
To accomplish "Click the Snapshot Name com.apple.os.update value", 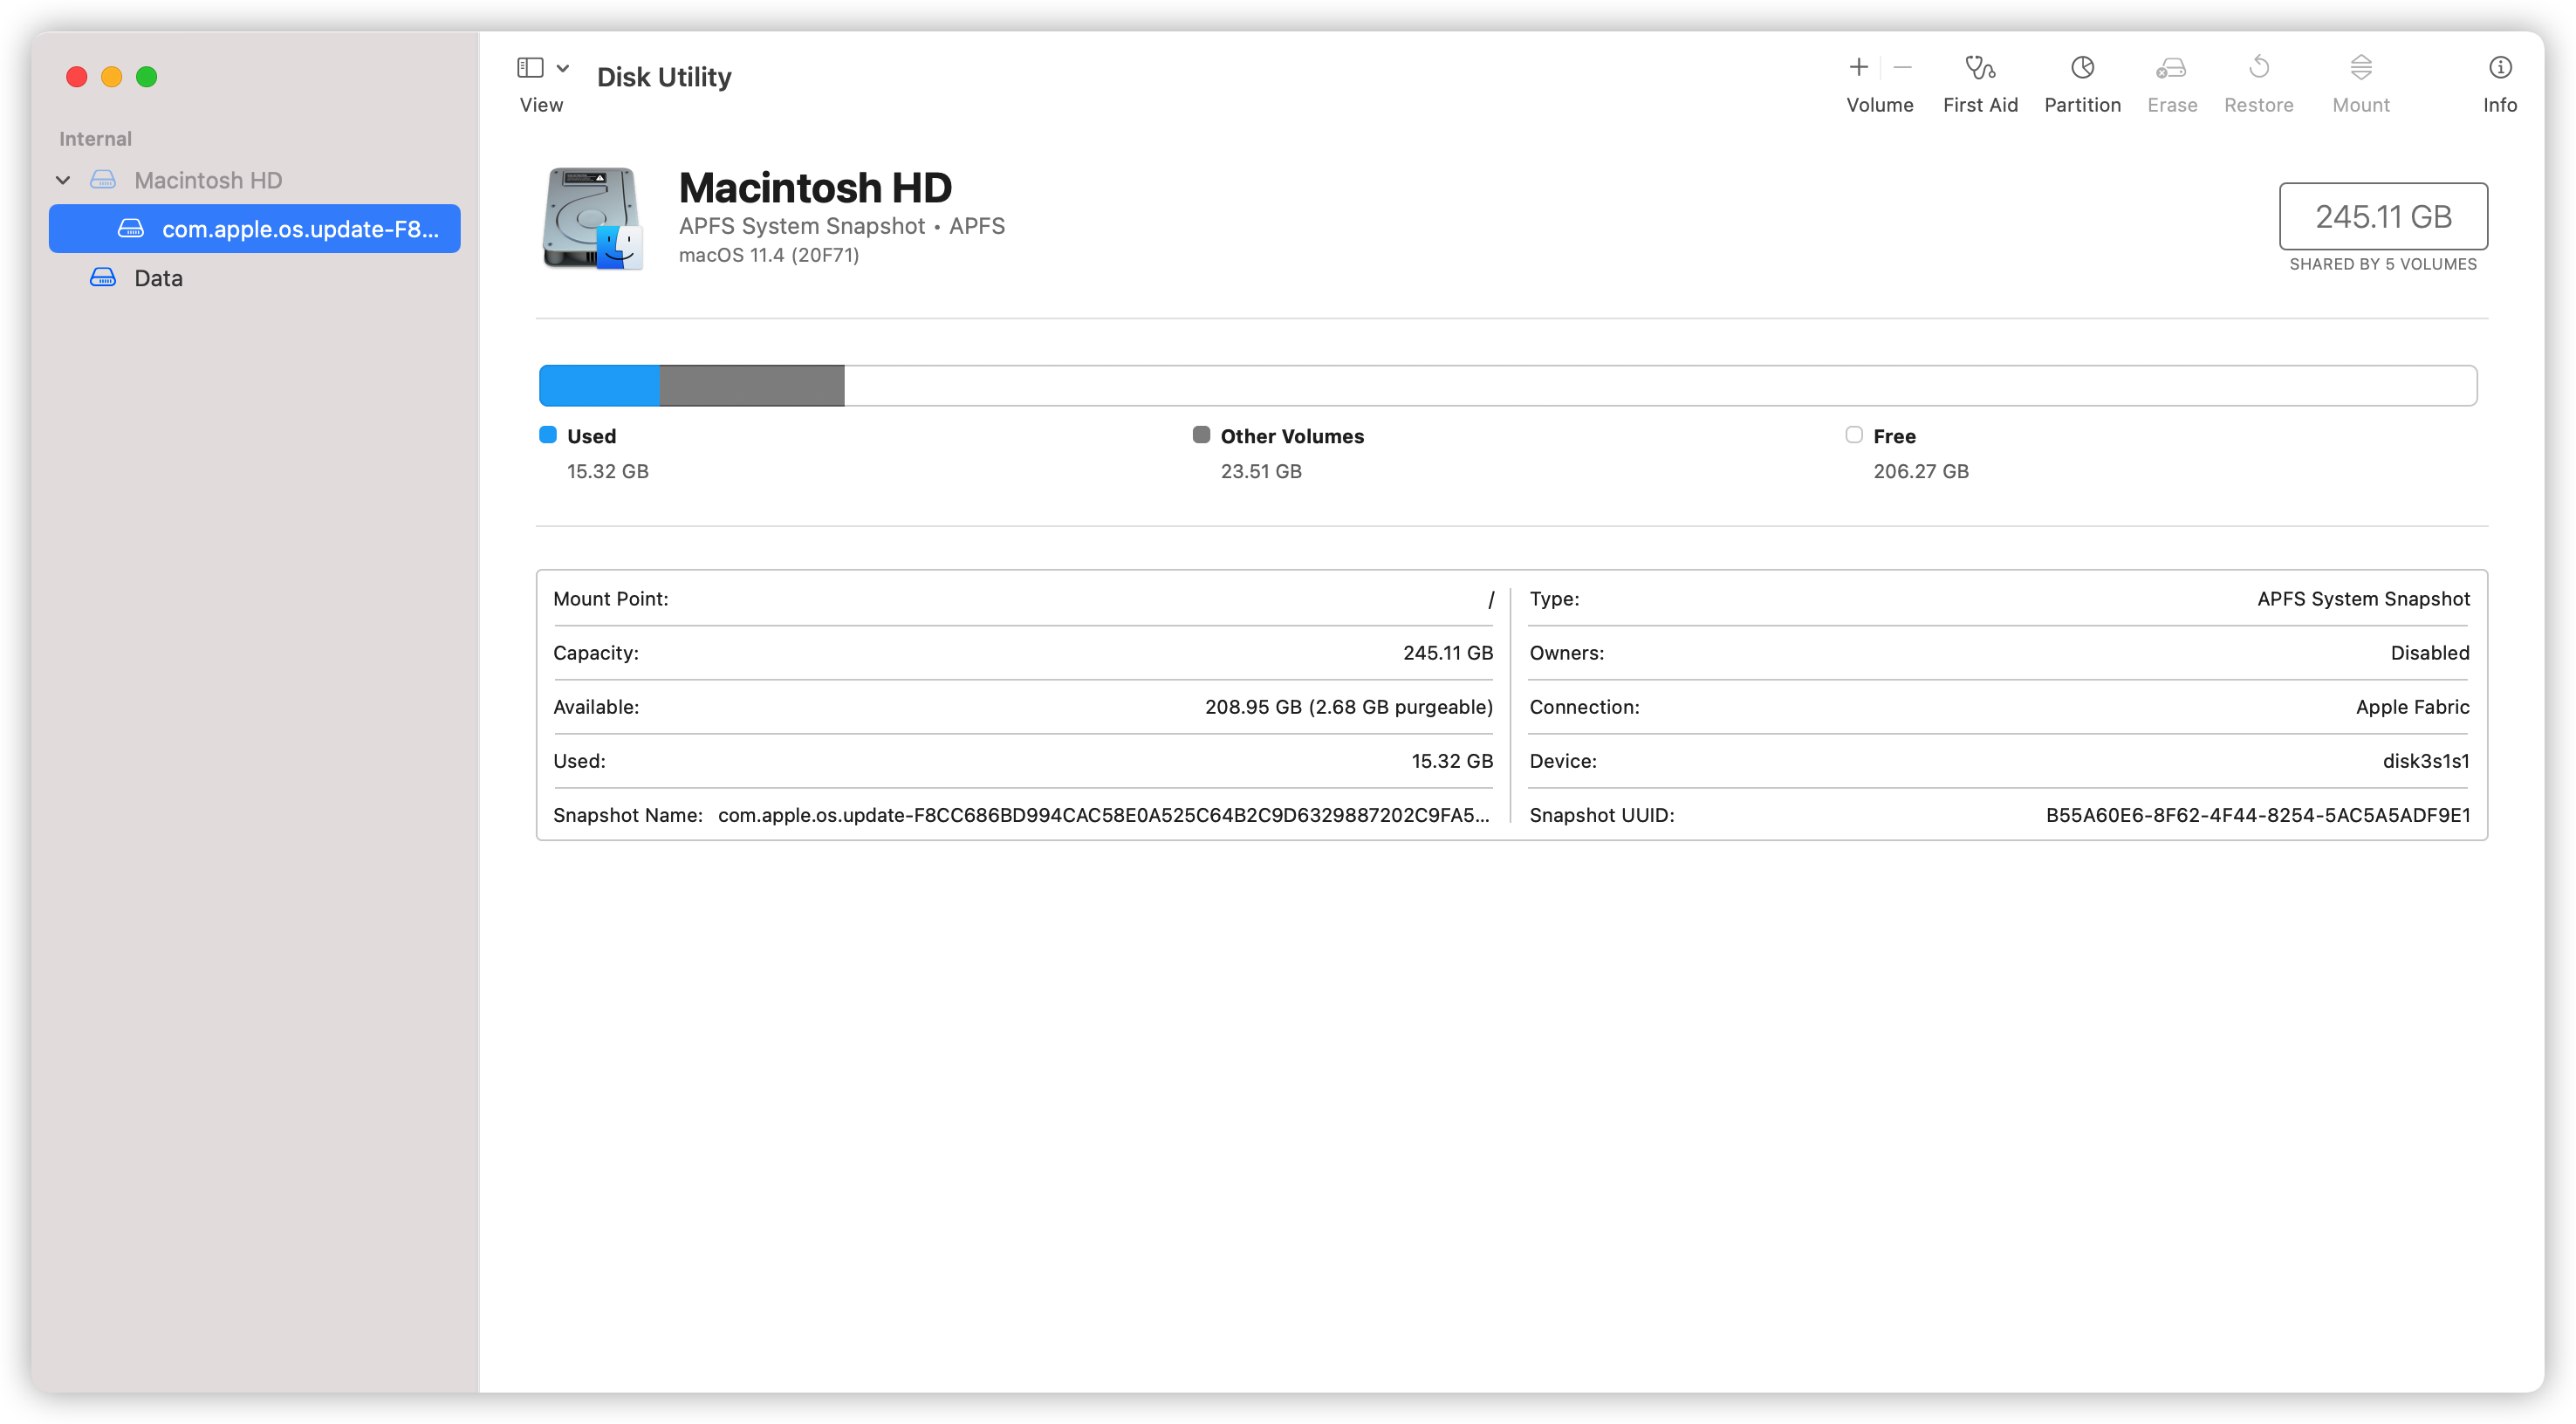I will point(1103,815).
